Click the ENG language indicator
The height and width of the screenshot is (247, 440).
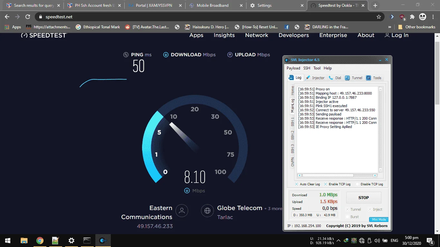pyautogui.click(x=395, y=240)
